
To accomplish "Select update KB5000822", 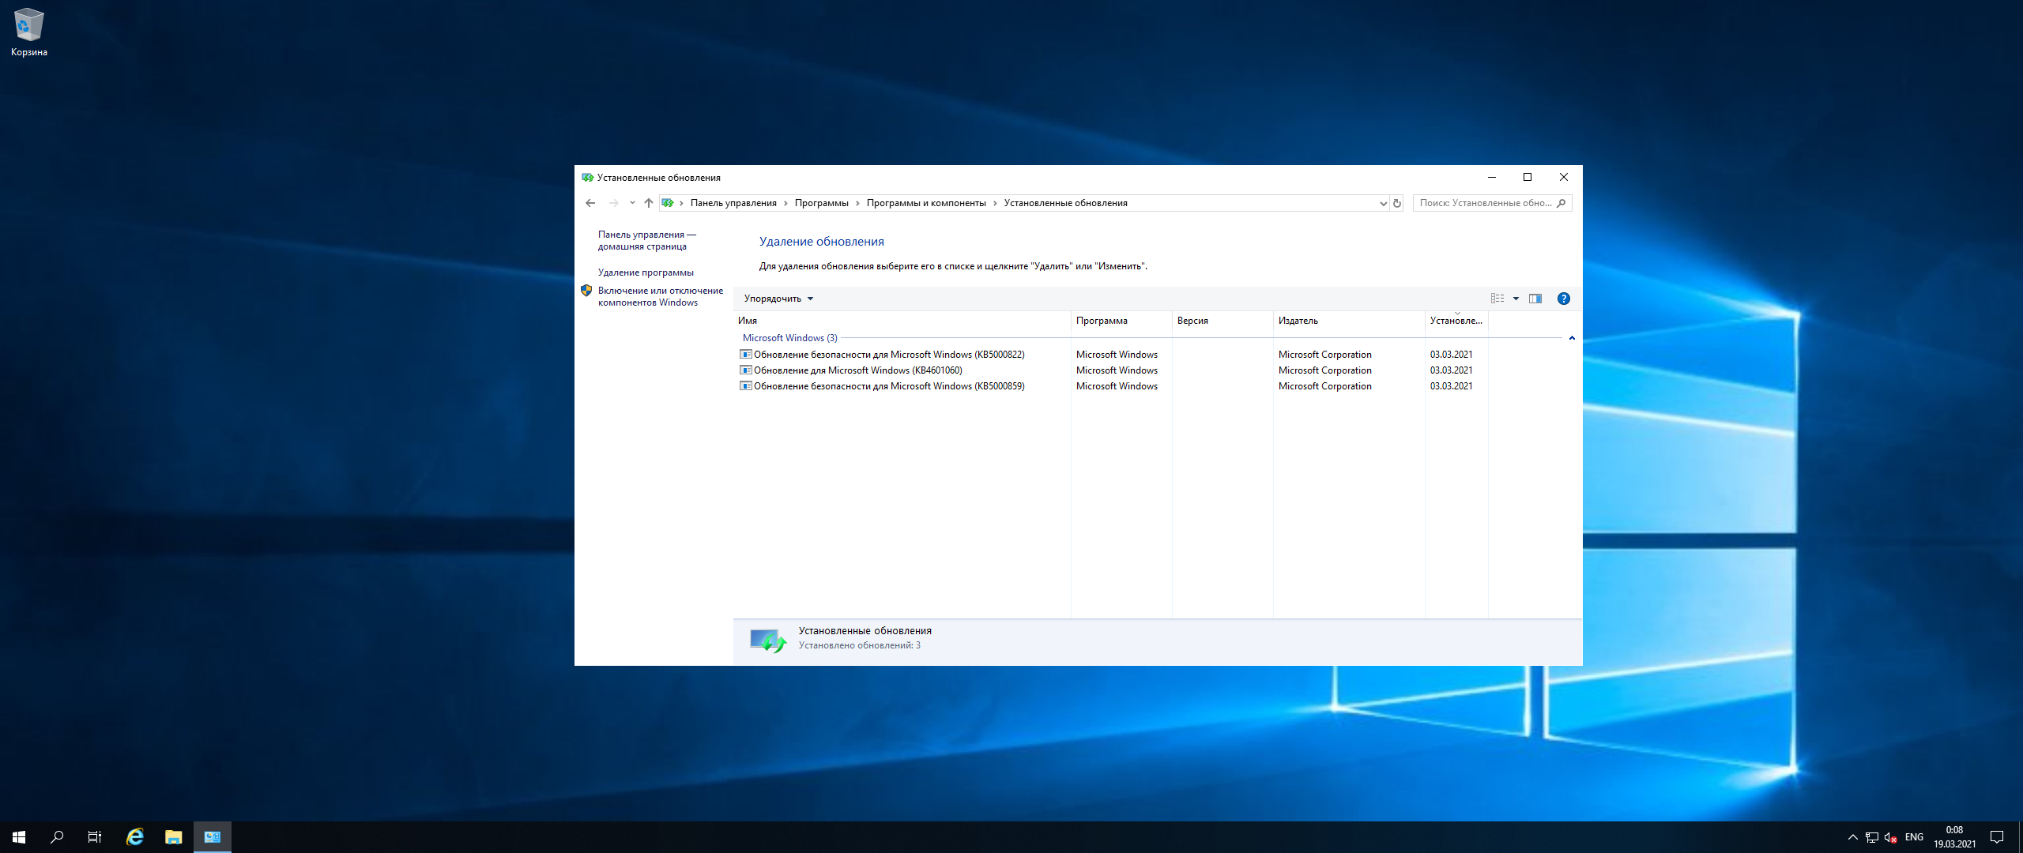I will 889,355.
